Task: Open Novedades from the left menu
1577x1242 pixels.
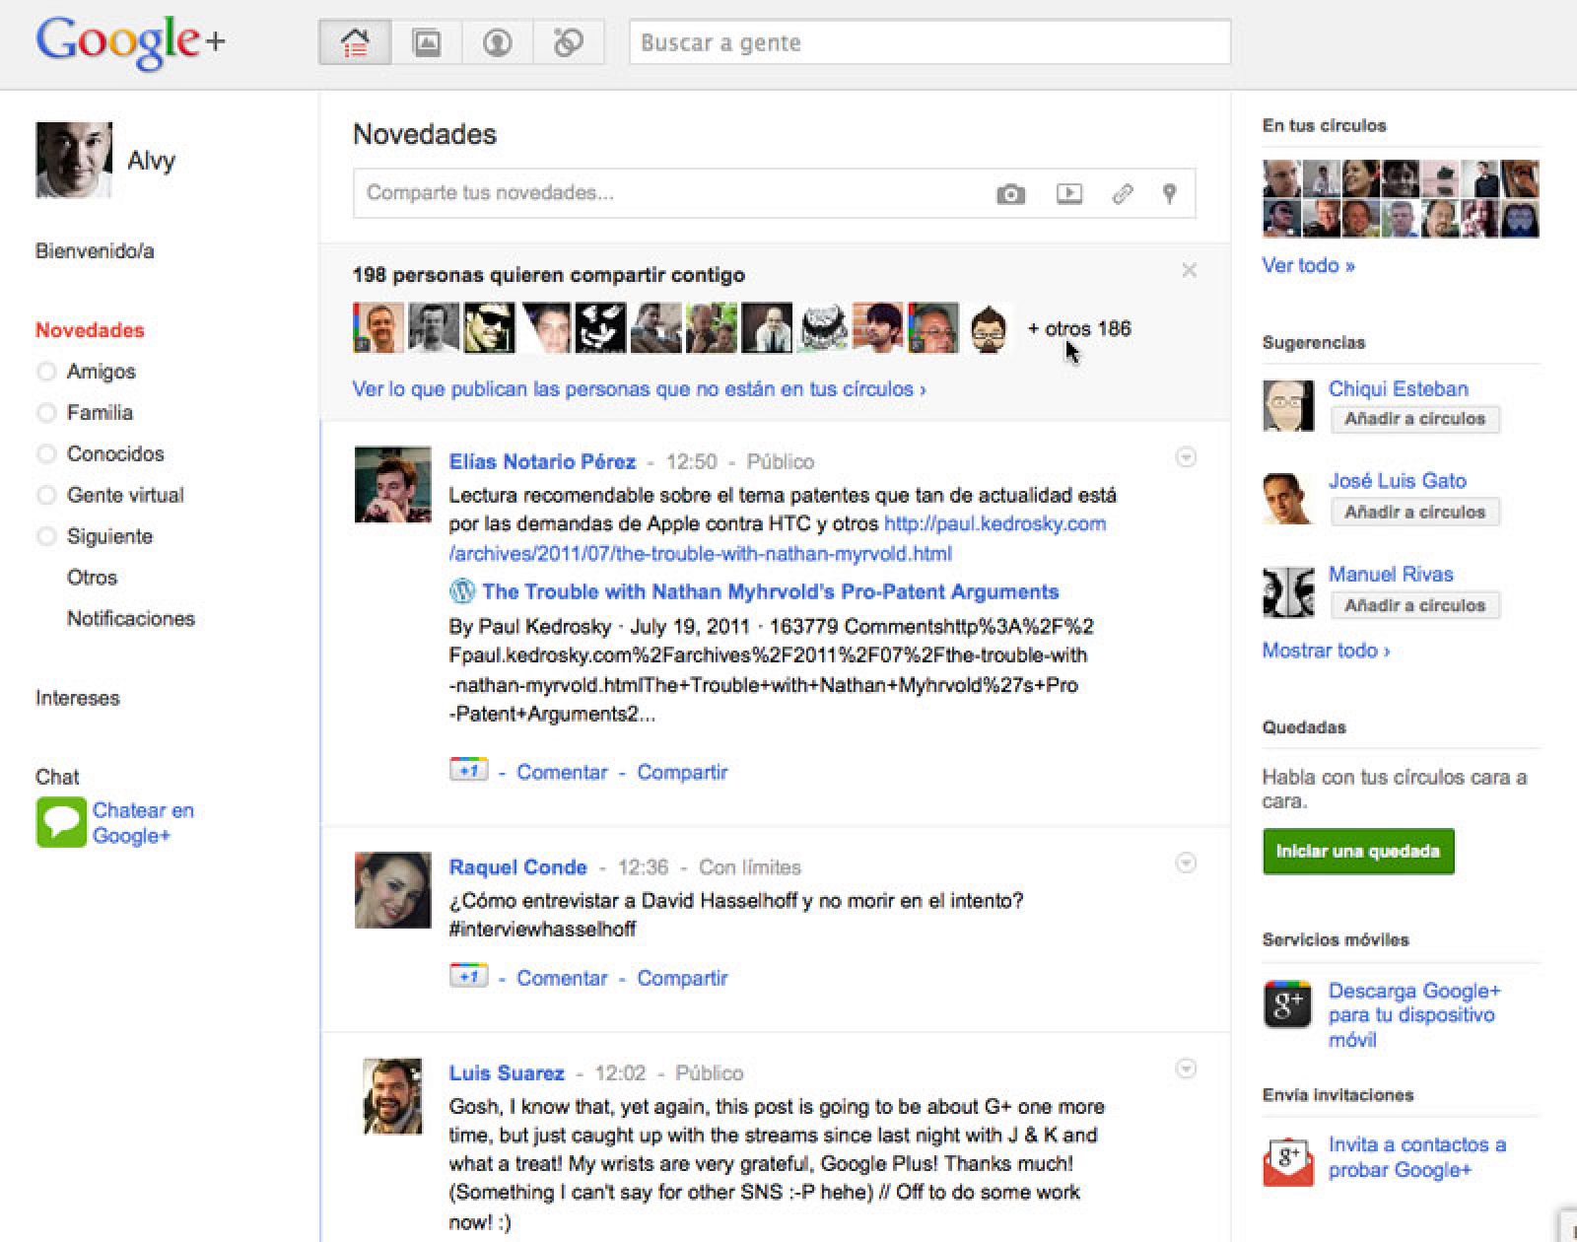Action: coord(89,330)
